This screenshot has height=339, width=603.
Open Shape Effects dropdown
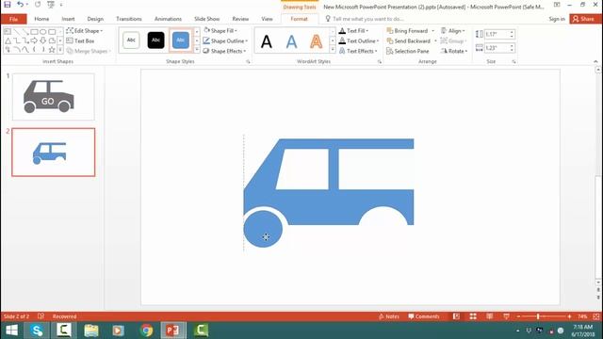pyautogui.click(x=224, y=51)
